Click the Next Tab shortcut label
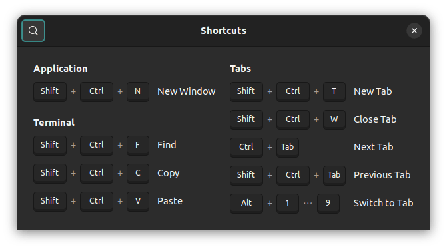 (374, 147)
